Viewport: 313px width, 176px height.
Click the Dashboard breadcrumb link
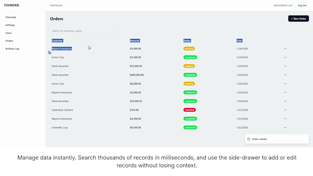point(56,6)
